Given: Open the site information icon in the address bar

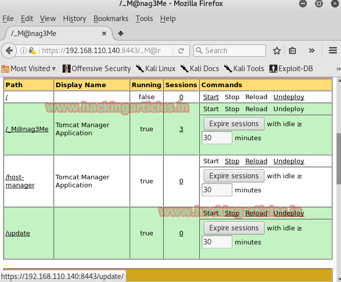Looking at the screenshot, I should (23, 51).
